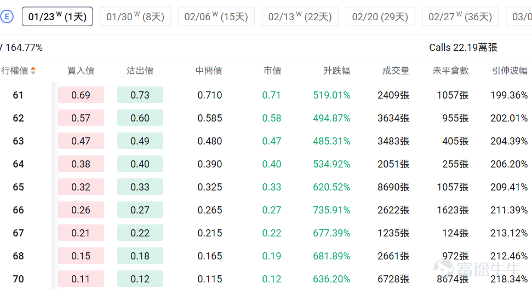Click implied volatility 199.36%
The height and width of the screenshot is (289, 532).
[x=509, y=95]
